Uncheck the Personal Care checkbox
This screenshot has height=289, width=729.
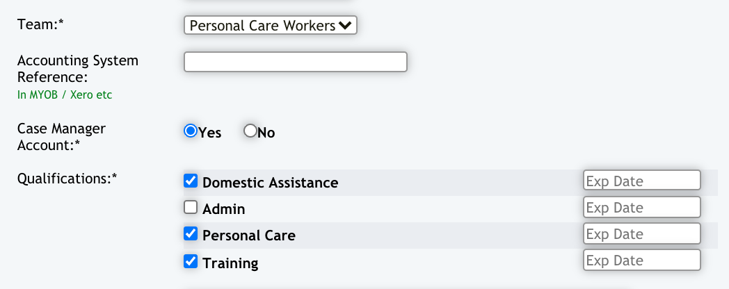pyautogui.click(x=190, y=234)
